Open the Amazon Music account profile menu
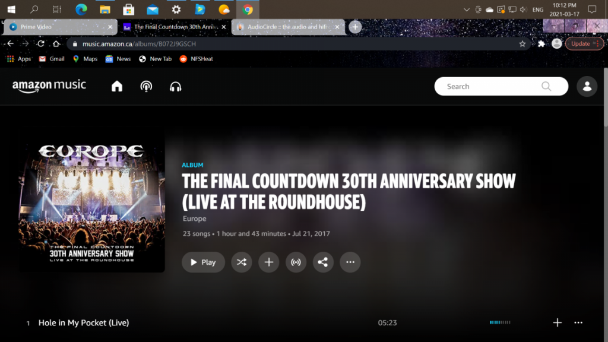This screenshot has width=608, height=342. pyautogui.click(x=587, y=86)
